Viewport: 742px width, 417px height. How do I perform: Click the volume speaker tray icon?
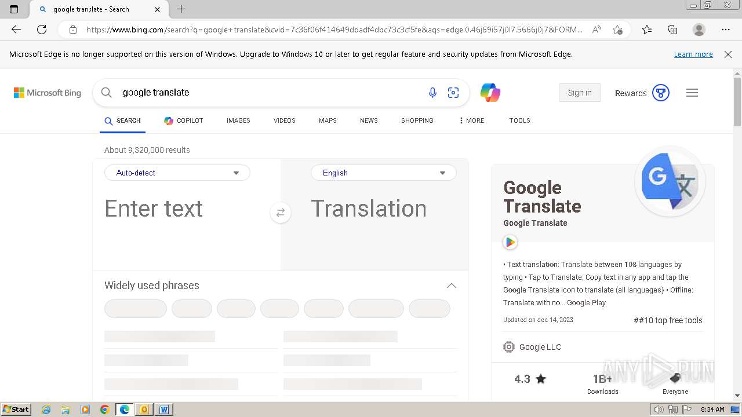tap(659, 409)
